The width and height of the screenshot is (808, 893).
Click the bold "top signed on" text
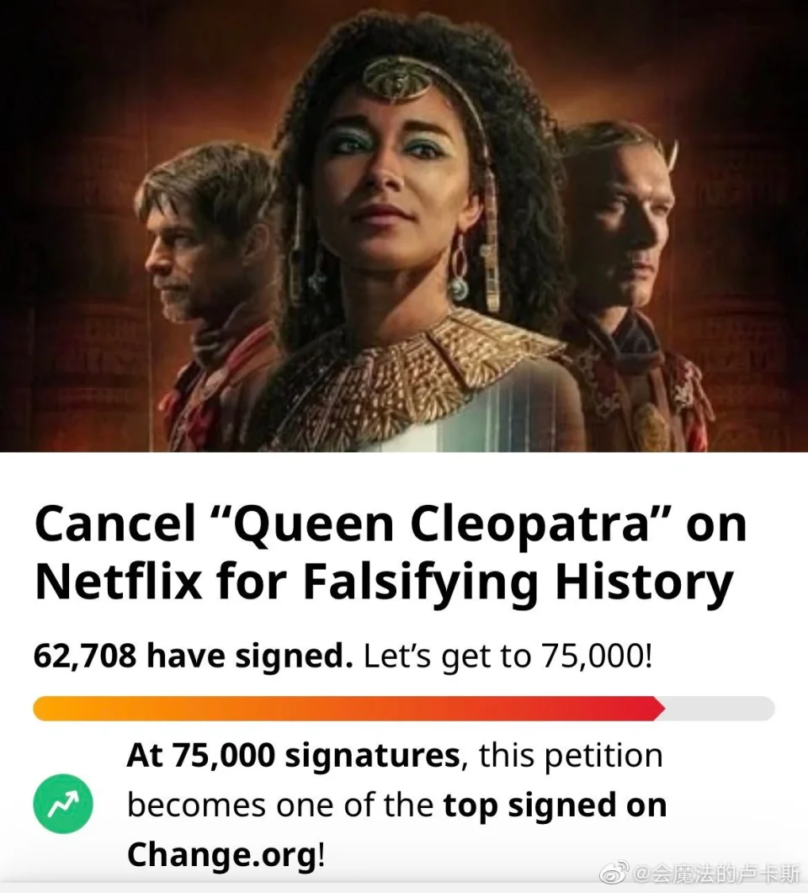click(x=555, y=805)
